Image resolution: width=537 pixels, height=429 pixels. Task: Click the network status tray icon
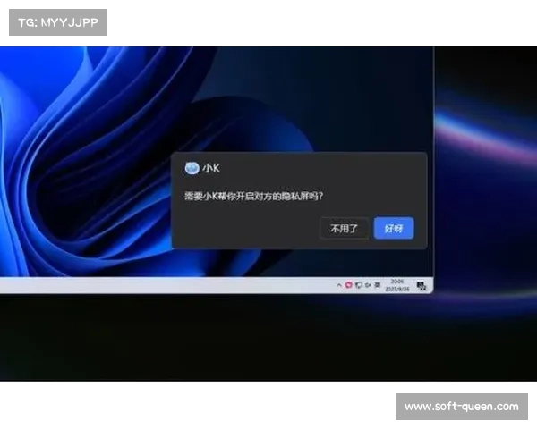(x=358, y=285)
